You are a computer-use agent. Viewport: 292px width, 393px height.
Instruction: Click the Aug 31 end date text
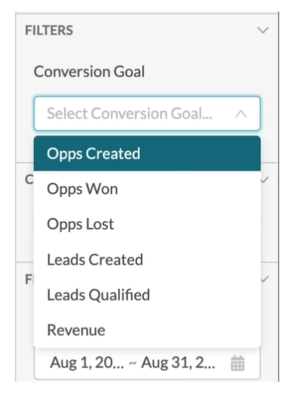point(178,362)
